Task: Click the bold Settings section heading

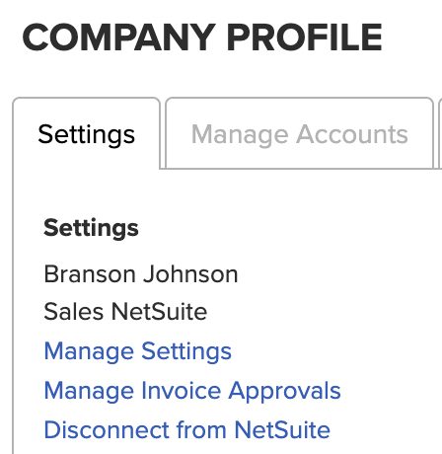Action: (91, 228)
